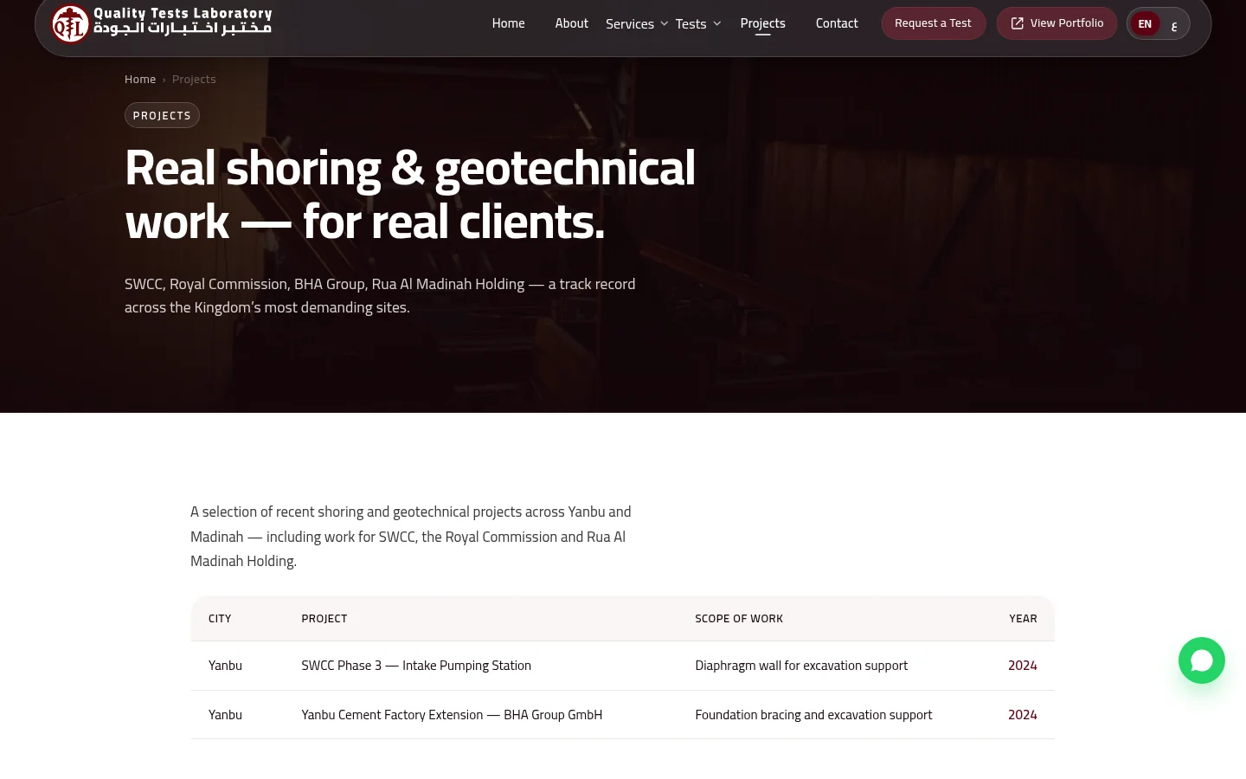Expand the Services dropdown menu
Screen dimensions: 1246x779
coord(637,24)
